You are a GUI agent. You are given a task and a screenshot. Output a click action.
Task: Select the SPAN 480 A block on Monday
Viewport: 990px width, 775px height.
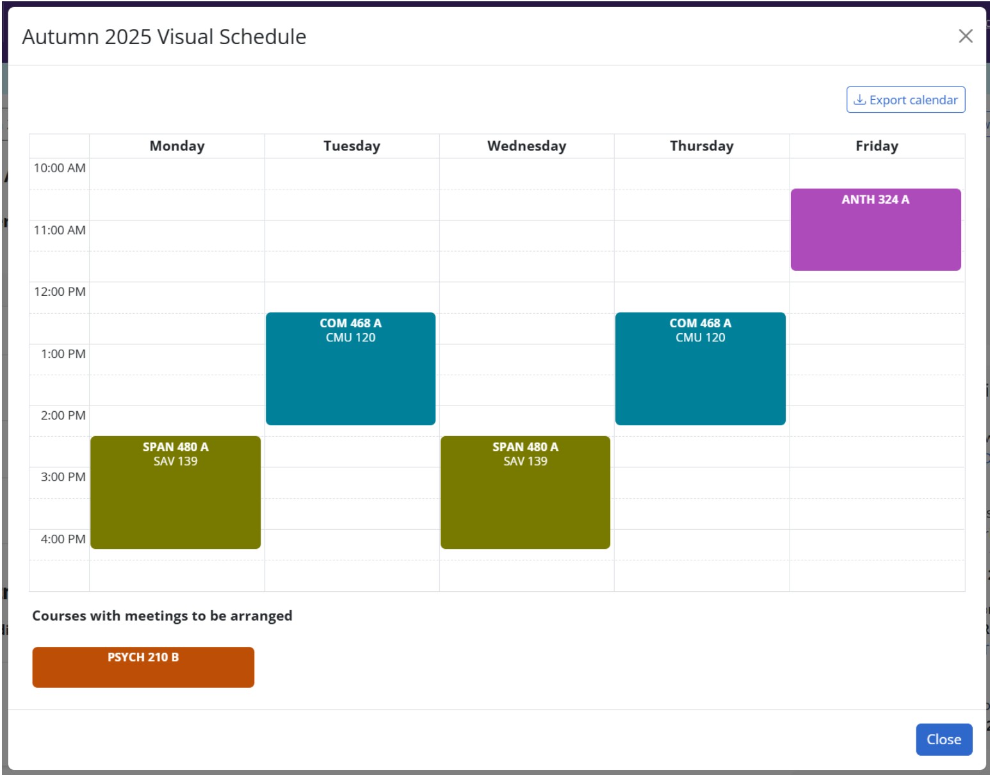(x=175, y=492)
